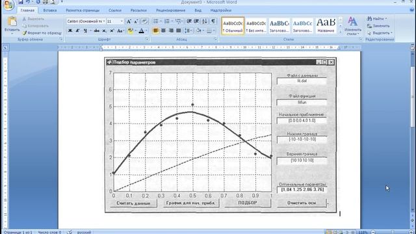
Task: Open the font size dropdown showing 11
Action: click(x=122, y=21)
